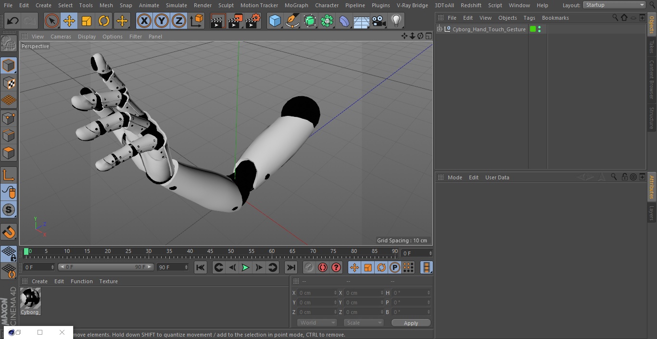Add a Bend deformer object
The height and width of the screenshot is (339, 657).
(344, 21)
